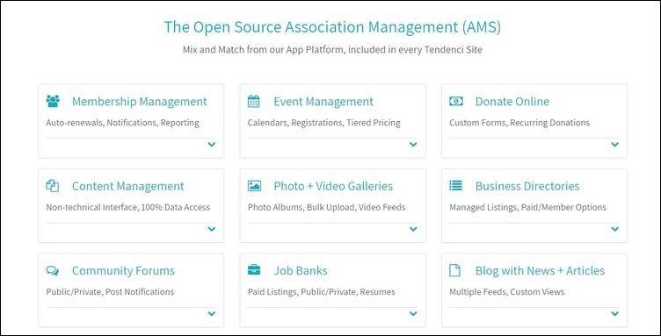Open the Membership Management heading link
Viewport: 661px width, 336px height.
point(140,102)
